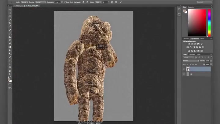Switch to the Channels tab
The width and height of the screenshot is (220, 124).
(192, 54)
